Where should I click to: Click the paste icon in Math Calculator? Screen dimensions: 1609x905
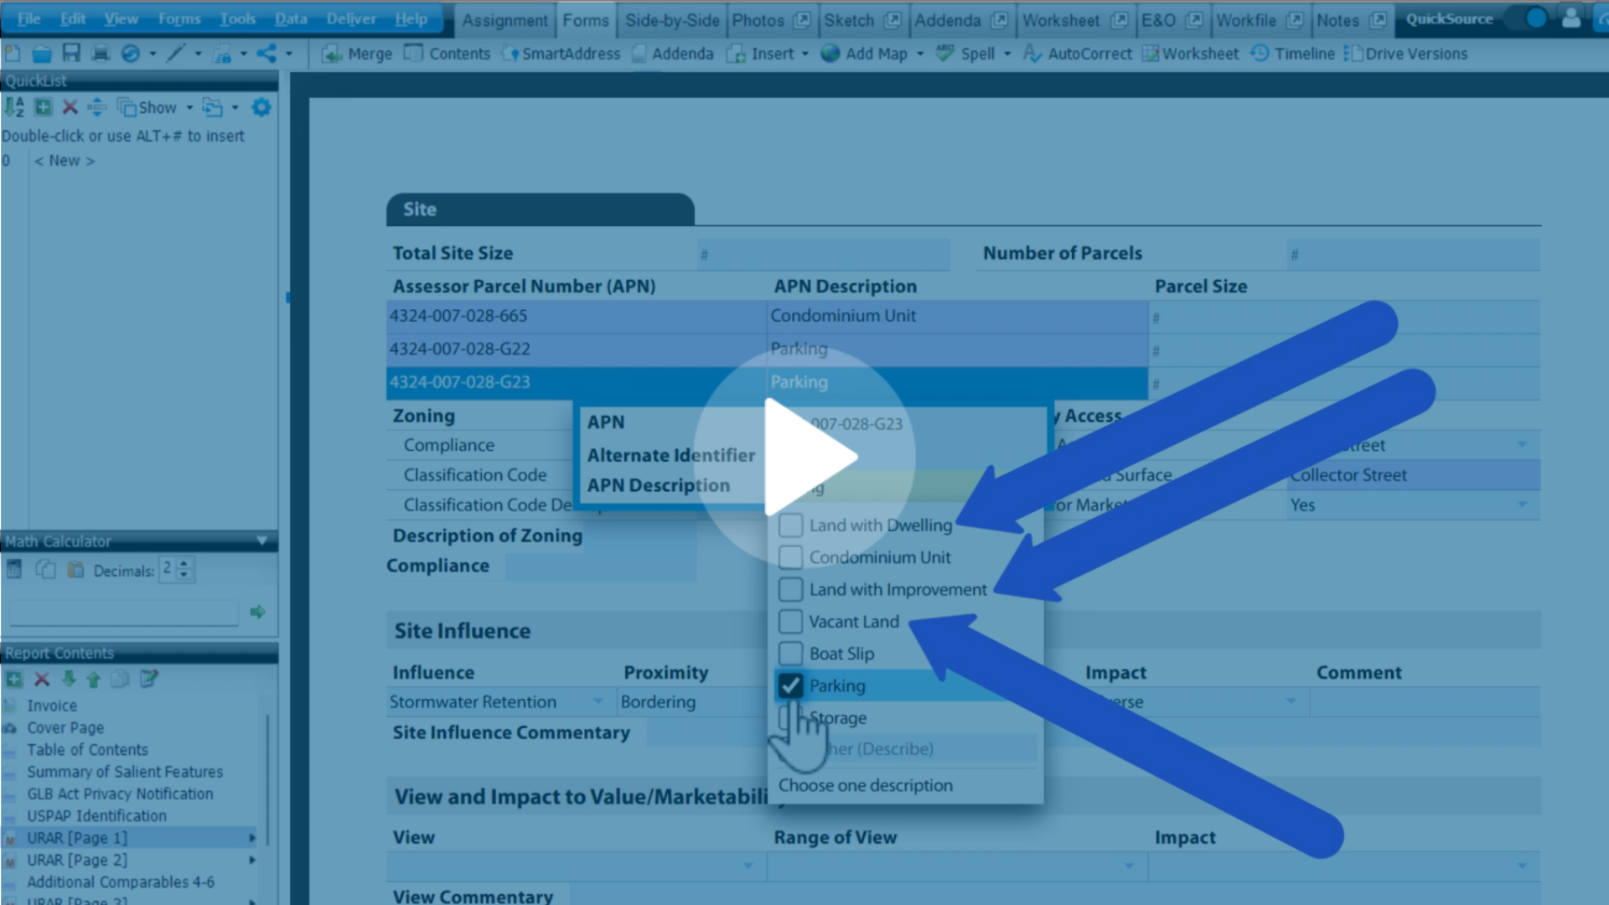coord(75,570)
